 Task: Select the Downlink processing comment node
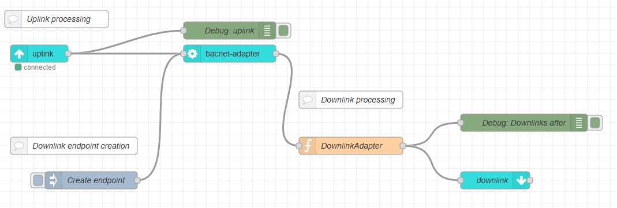tap(351, 100)
